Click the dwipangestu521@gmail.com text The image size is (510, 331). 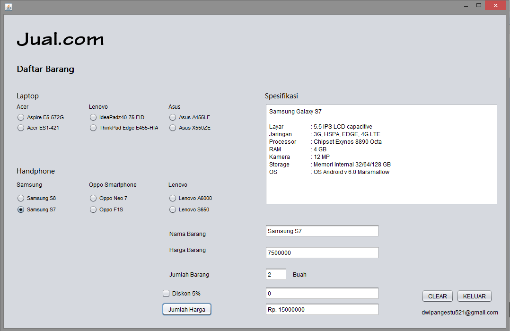point(459,313)
